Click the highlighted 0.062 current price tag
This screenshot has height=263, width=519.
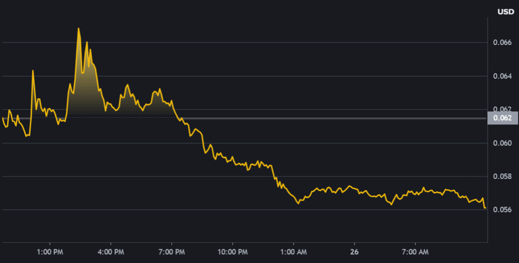click(x=502, y=118)
